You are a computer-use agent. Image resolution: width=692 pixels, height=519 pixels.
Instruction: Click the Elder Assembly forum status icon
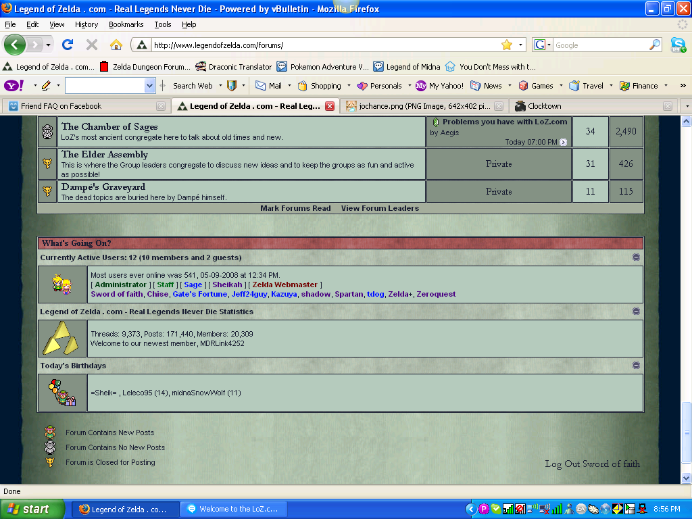tap(47, 164)
